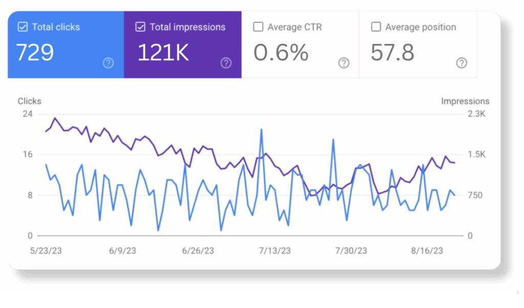Viewport: 524px width, 308px height.
Task: Click the Impressions axis title
Action: 465,101
